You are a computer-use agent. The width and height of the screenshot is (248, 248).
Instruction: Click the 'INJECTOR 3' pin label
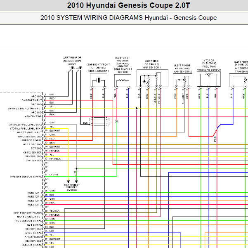coord(35,196)
